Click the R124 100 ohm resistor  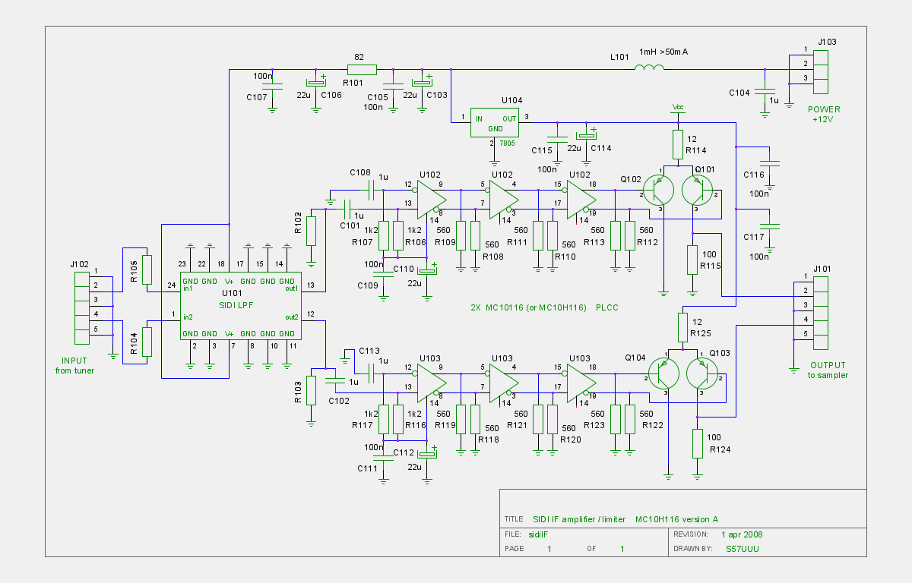(x=698, y=443)
